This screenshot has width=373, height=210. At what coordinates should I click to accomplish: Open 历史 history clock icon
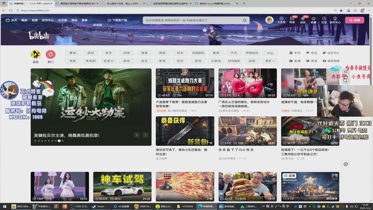pyautogui.click(x=324, y=20)
